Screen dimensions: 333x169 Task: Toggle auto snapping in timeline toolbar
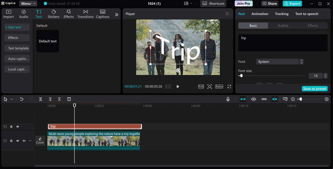click(x=254, y=99)
